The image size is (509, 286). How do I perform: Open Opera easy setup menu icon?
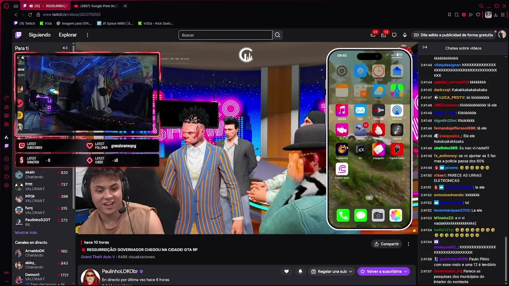coord(503,15)
